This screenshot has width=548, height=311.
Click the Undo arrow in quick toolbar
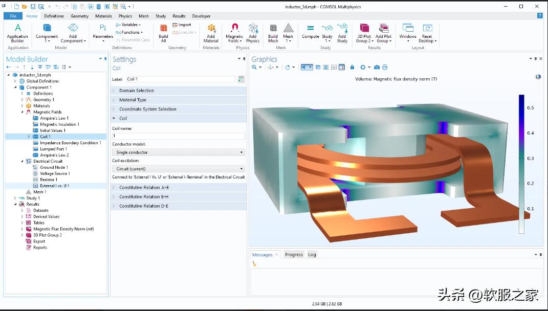pos(58,7)
